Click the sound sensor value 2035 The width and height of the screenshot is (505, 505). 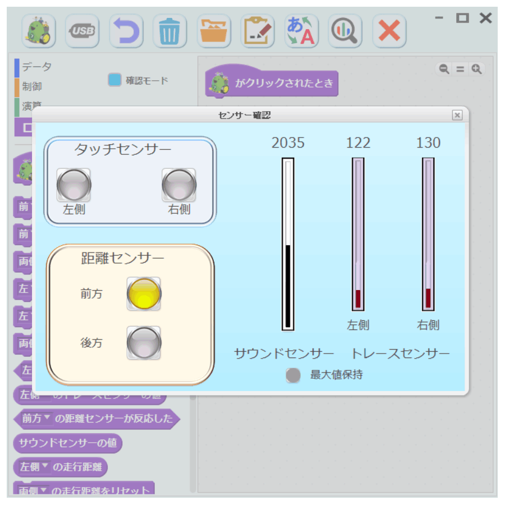click(288, 143)
